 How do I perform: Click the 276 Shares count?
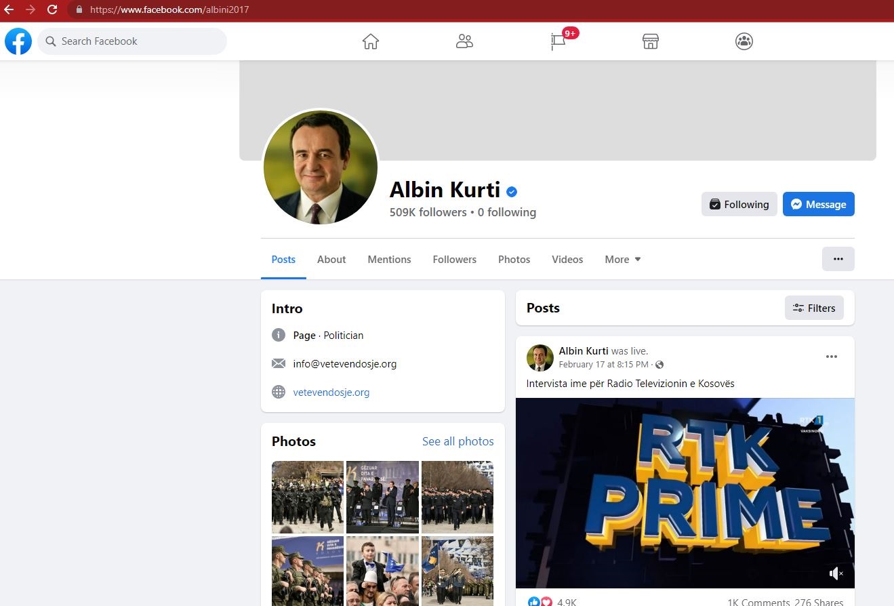(819, 602)
